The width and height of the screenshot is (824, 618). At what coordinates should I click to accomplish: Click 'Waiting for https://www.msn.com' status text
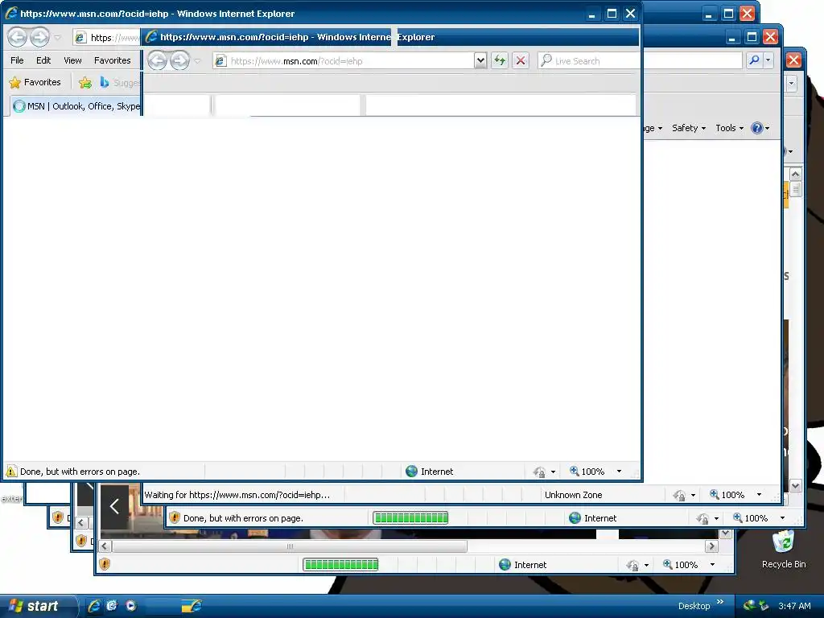[237, 495]
